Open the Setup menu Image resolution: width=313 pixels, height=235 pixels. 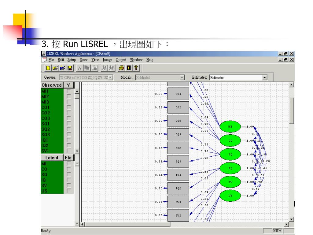72,60
